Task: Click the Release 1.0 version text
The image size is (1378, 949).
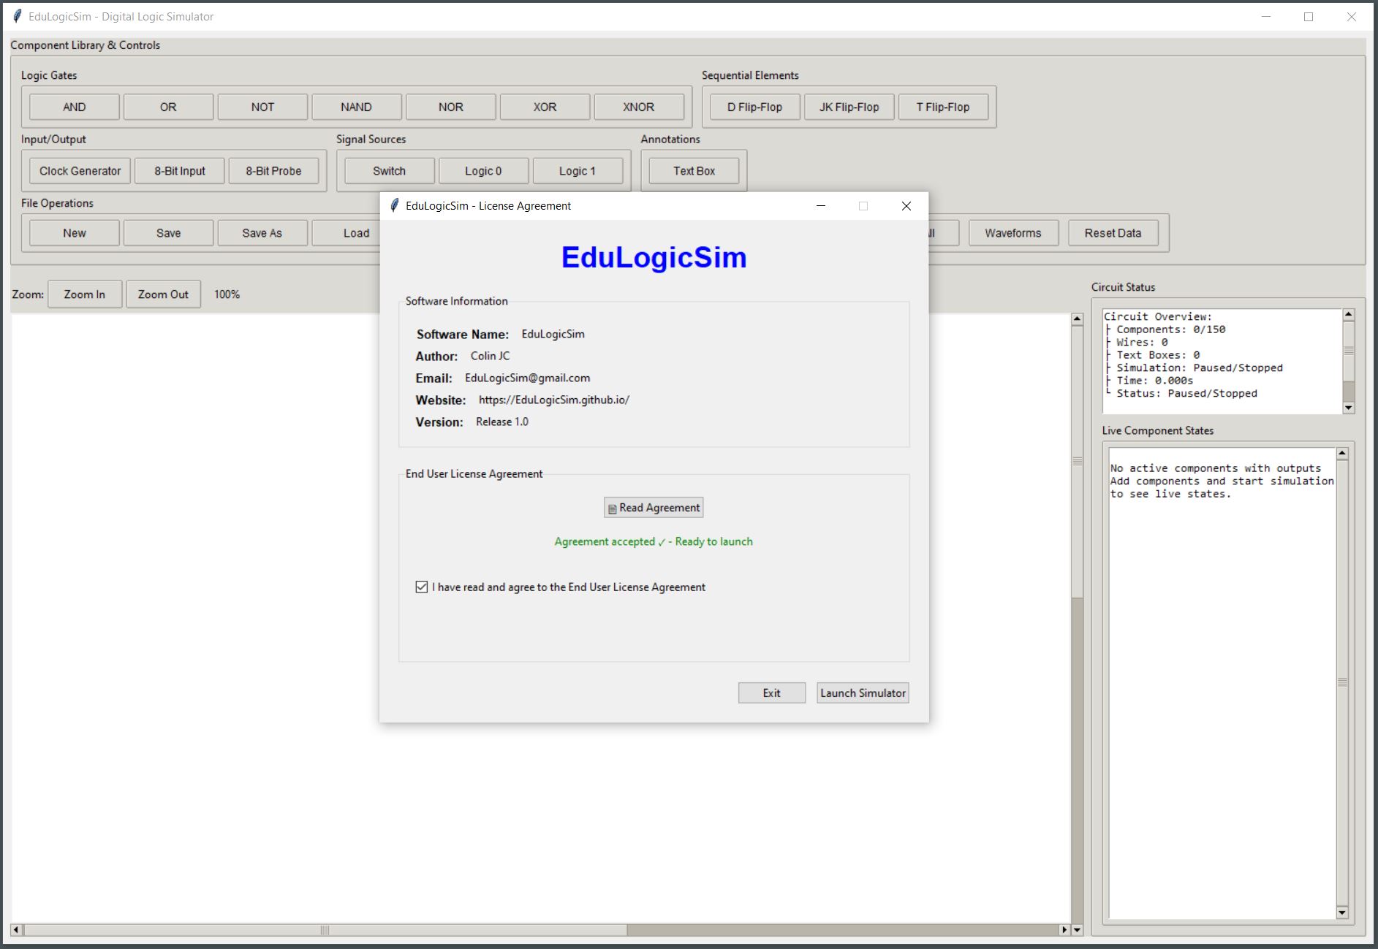Action: click(502, 422)
